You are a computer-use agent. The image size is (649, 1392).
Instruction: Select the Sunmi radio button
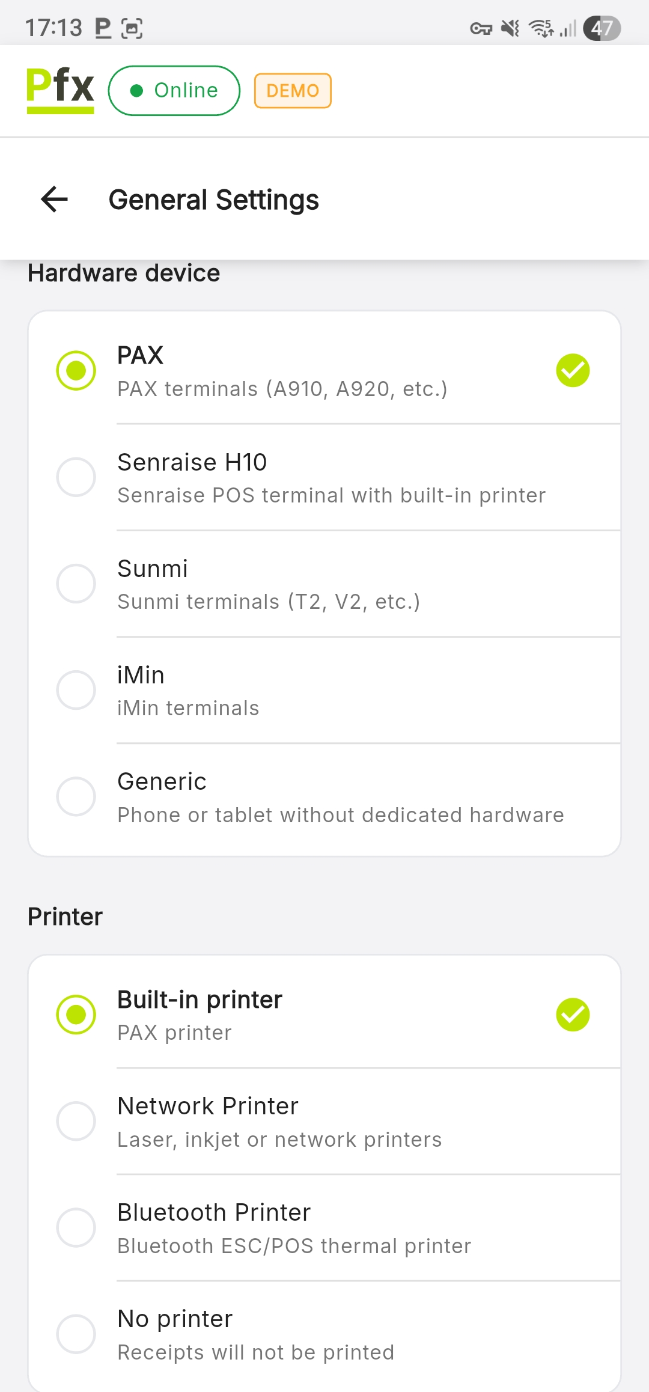76,584
